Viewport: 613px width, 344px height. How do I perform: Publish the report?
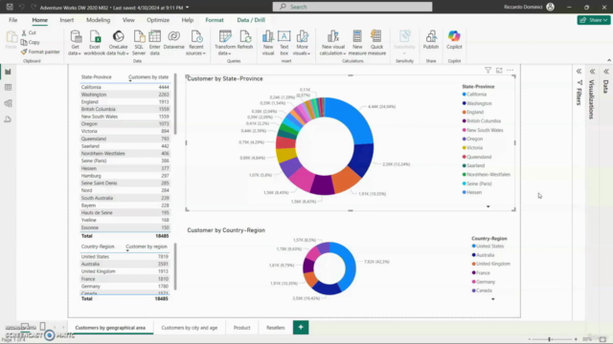(431, 40)
